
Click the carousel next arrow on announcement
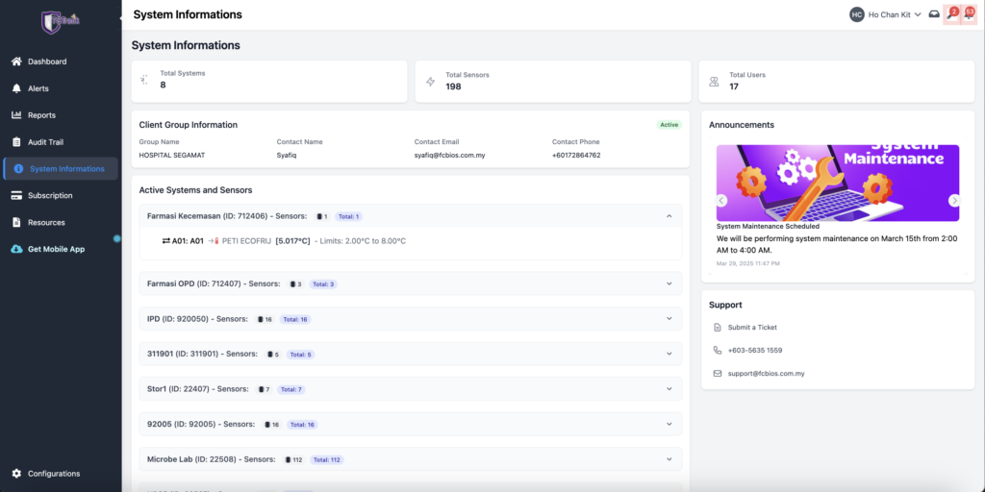click(953, 201)
